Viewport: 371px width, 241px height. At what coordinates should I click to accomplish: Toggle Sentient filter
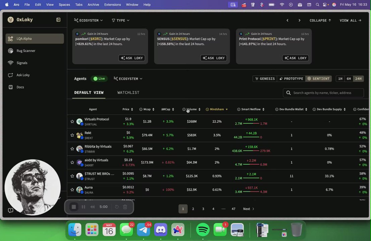pyautogui.click(x=318, y=79)
